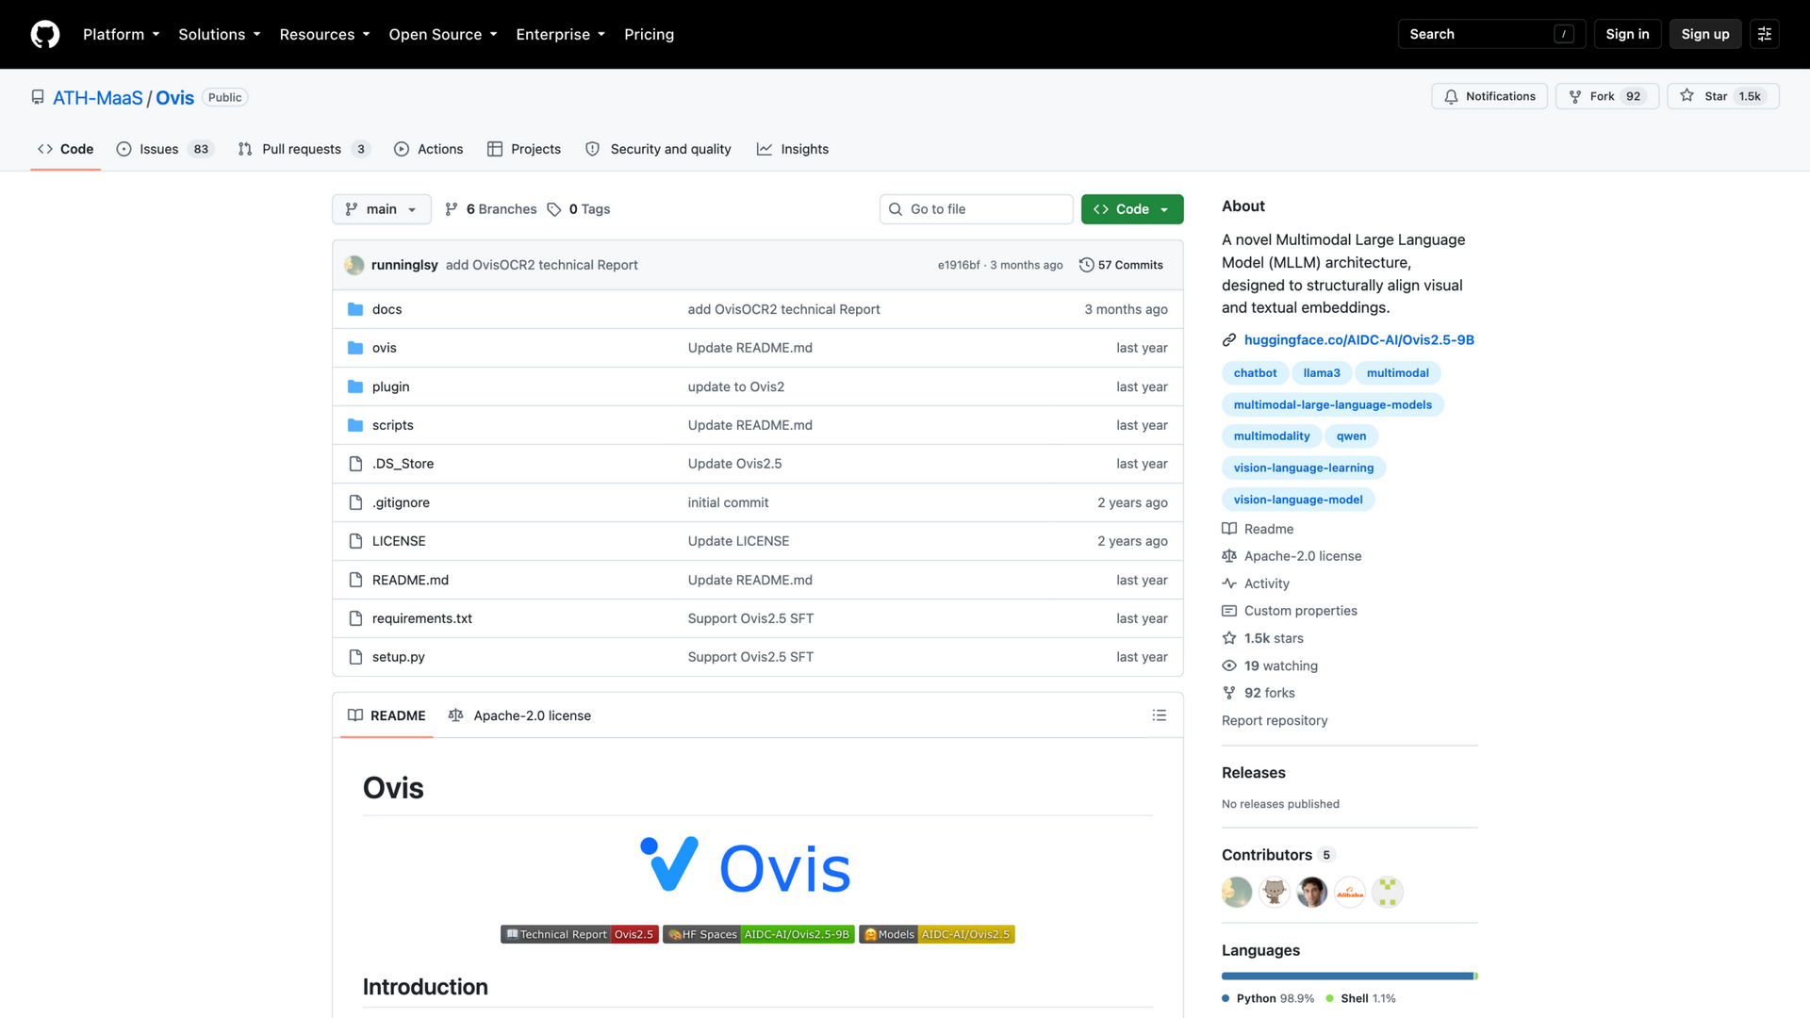This screenshot has height=1018, width=1810.
Task: Expand the Solutions menu
Action: [220, 34]
